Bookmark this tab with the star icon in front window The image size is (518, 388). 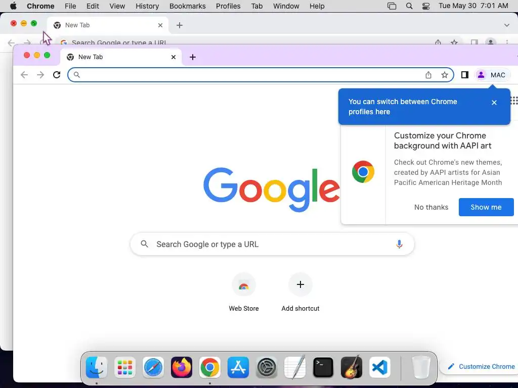[x=445, y=75]
